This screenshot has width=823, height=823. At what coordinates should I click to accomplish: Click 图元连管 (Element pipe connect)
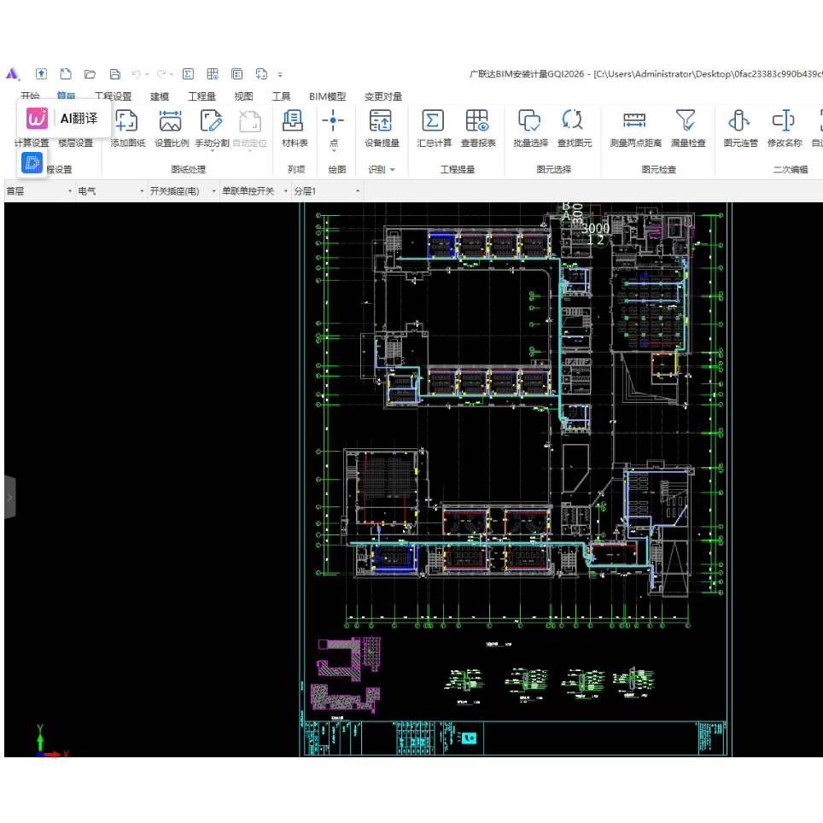click(740, 129)
